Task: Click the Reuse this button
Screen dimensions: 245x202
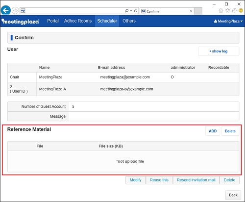Action: point(159,180)
